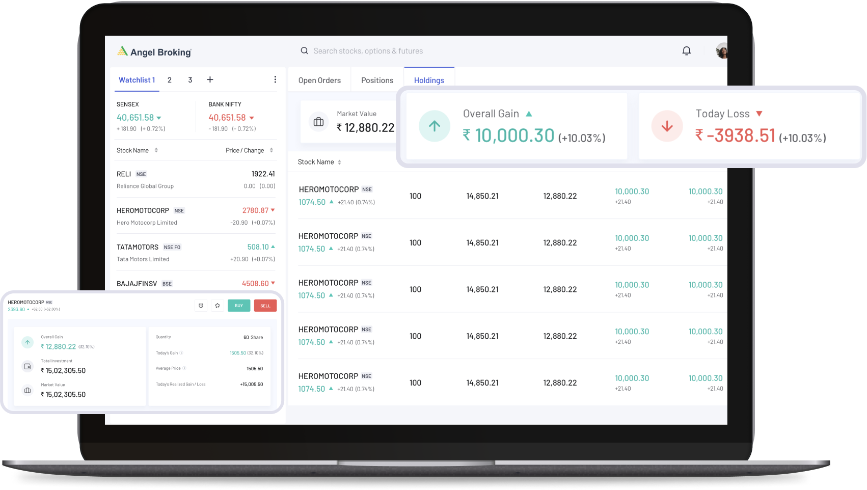The image size is (867, 490).
Task: Open the watchlist options three-dot menu
Action: 275,79
